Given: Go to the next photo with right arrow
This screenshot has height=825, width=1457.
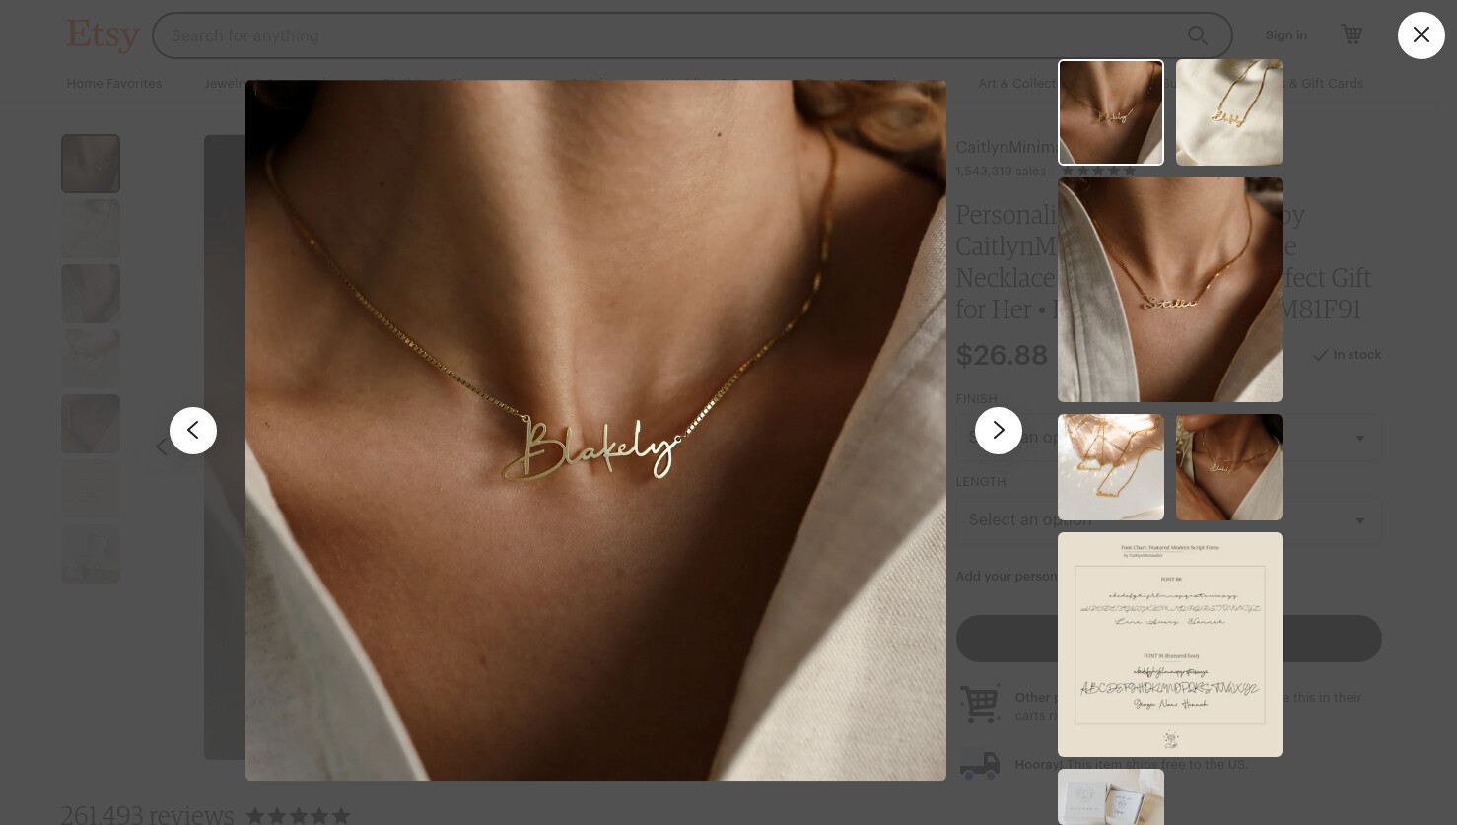Looking at the screenshot, I should (x=999, y=431).
